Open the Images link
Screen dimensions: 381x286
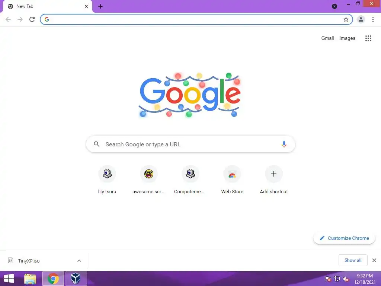pos(347,38)
